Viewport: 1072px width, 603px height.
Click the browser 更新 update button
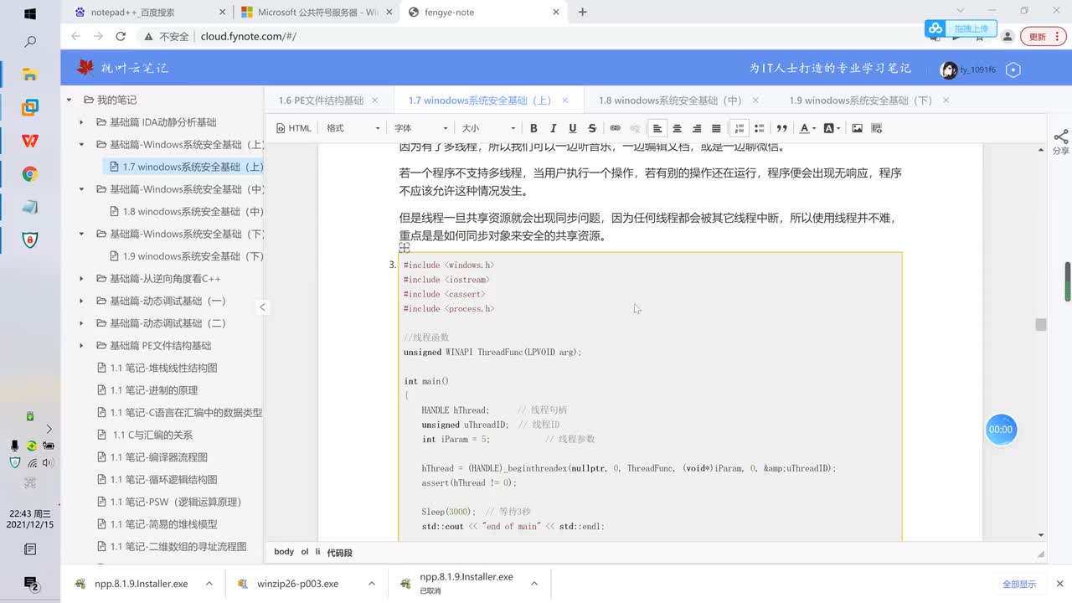pos(1043,37)
